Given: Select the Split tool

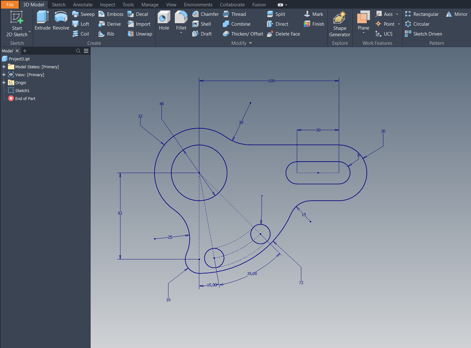Looking at the screenshot, I should coord(276,14).
